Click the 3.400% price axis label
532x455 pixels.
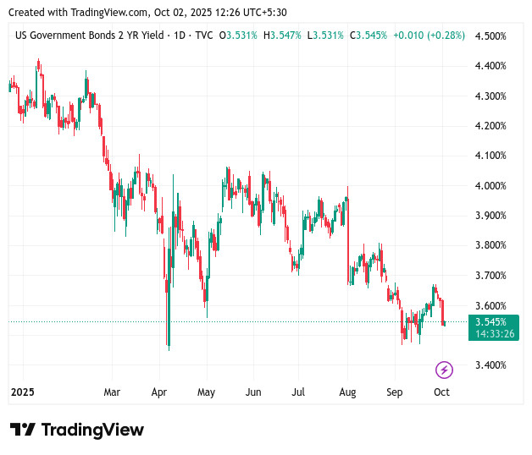click(x=490, y=365)
